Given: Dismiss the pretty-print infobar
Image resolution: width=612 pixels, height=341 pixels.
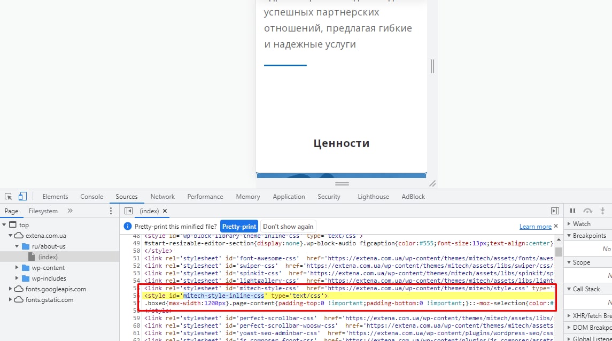Looking at the screenshot, I should (x=556, y=226).
